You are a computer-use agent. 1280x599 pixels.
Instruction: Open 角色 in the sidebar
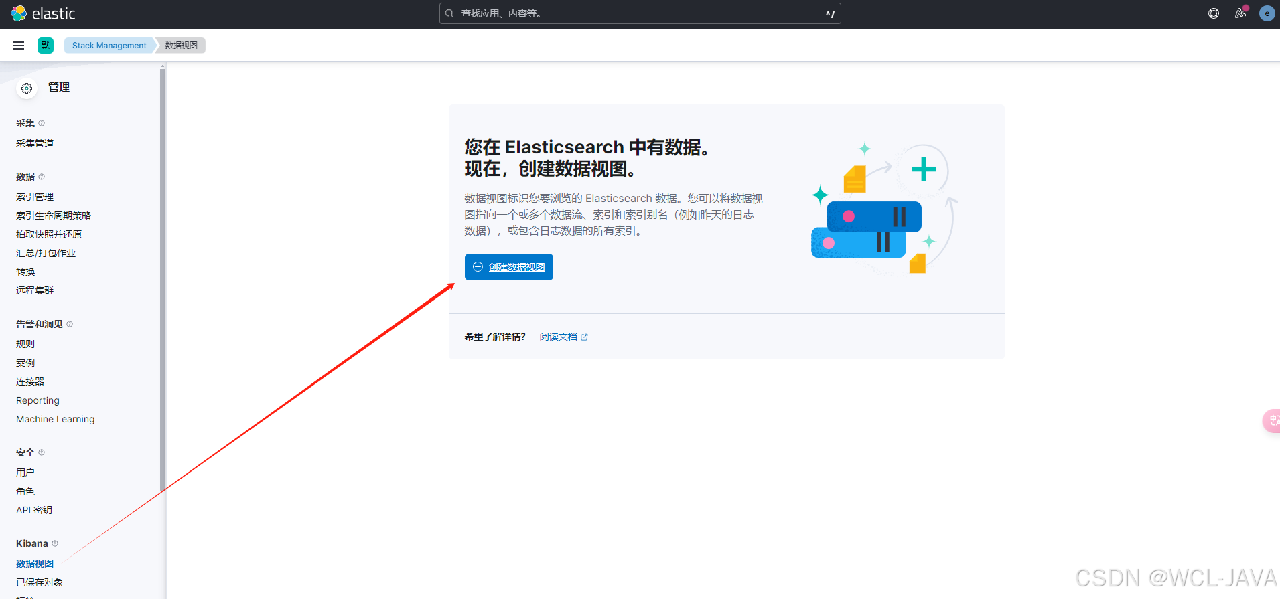25,491
